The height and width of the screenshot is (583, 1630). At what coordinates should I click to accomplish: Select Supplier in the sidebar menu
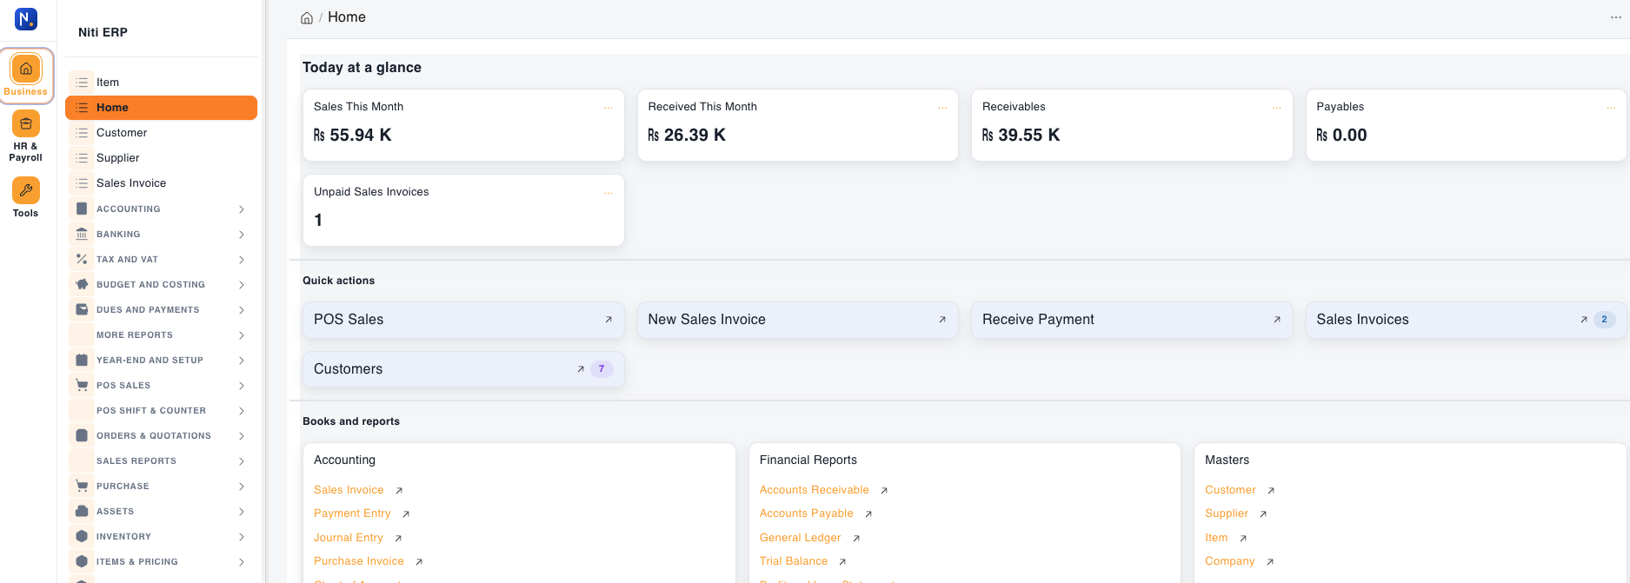pos(162,158)
